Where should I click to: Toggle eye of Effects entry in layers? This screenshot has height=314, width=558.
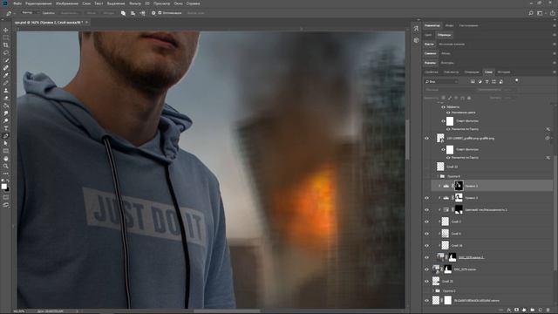tap(444, 106)
